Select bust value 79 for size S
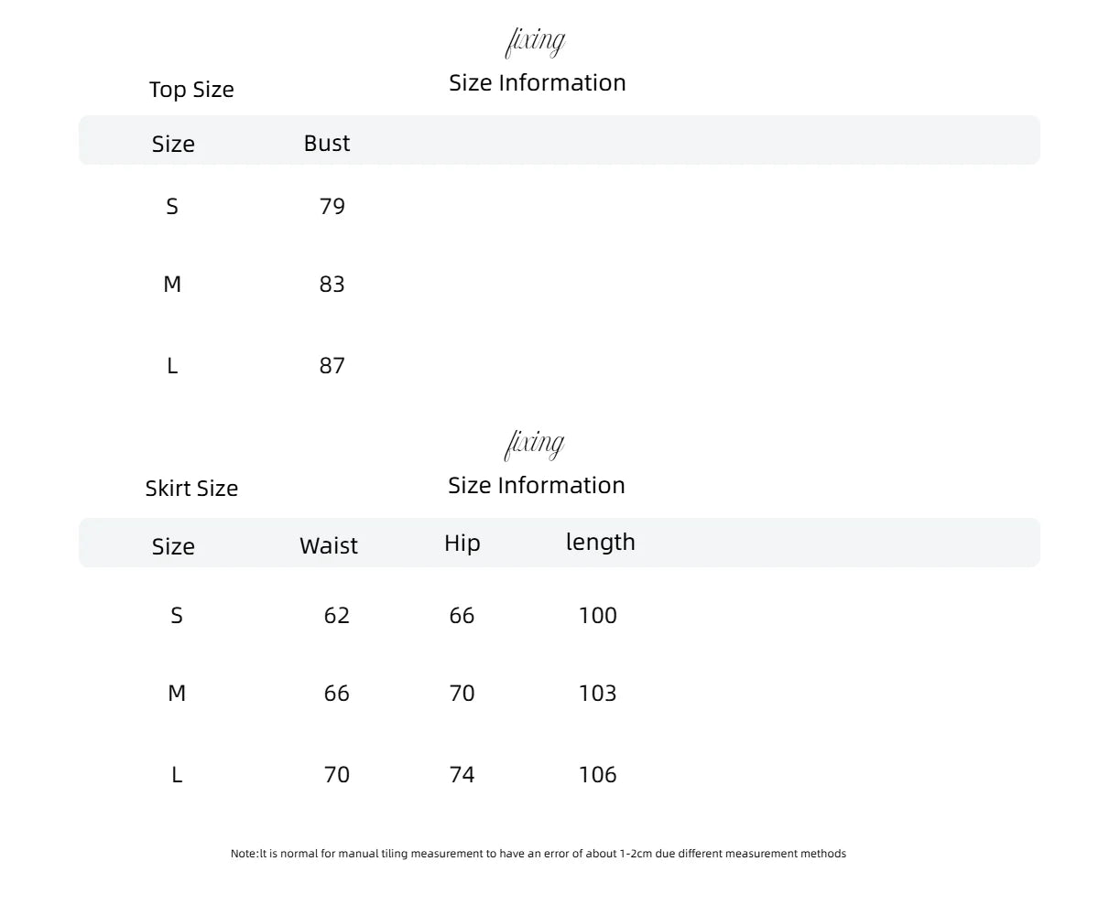The height and width of the screenshot is (915, 1099). tap(332, 206)
